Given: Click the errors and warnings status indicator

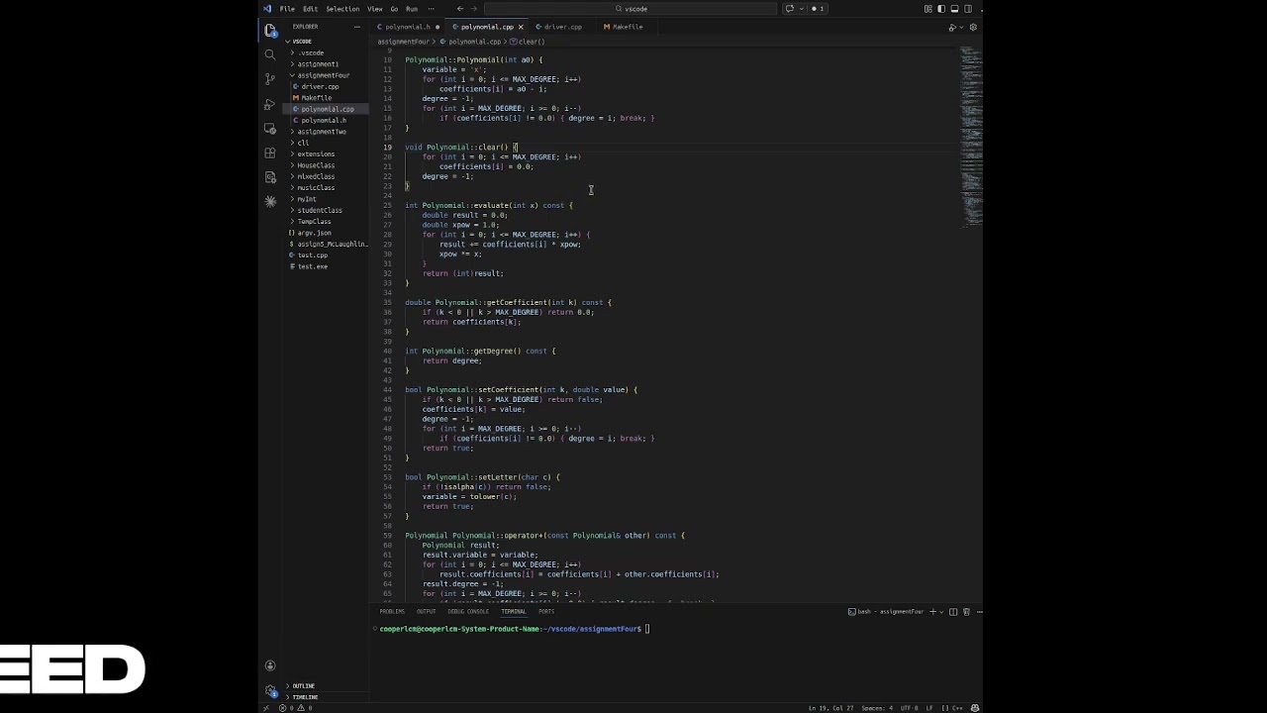Looking at the screenshot, I should point(296,708).
